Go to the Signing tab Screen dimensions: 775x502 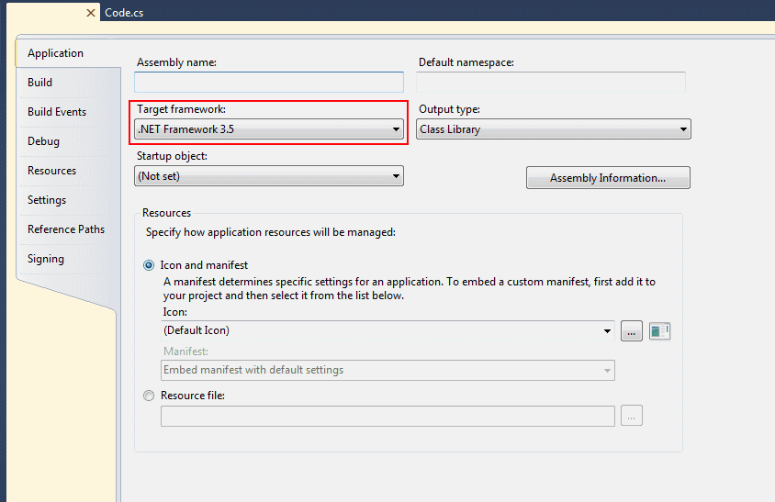tap(46, 259)
